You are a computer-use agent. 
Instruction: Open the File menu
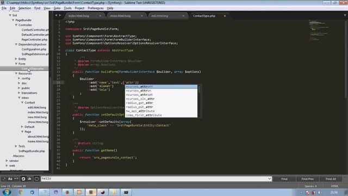(4, 8)
